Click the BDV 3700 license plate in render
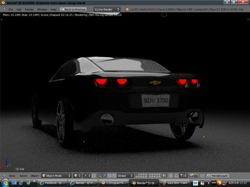250x187 pixels. point(155,100)
